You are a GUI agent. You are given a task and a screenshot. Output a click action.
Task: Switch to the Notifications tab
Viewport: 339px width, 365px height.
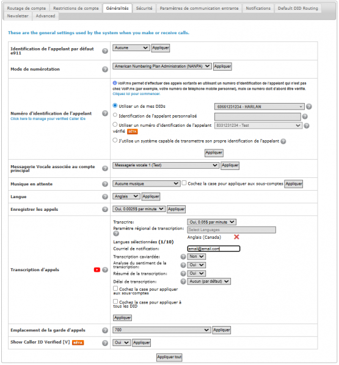pyautogui.click(x=258, y=8)
